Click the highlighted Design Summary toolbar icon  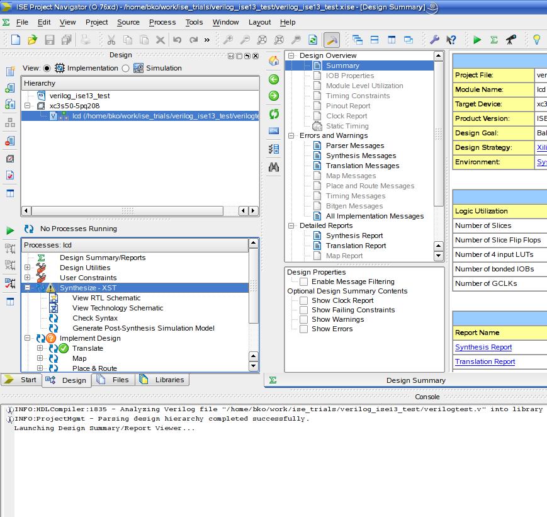pos(331,40)
